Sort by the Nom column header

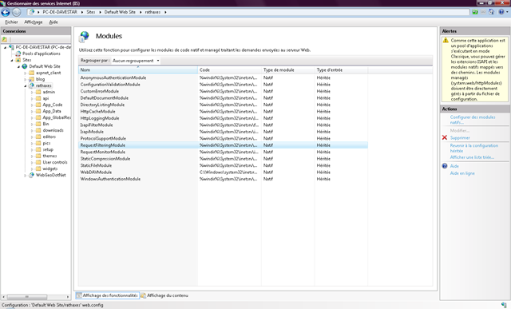pyautogui.click(x=138, y=69)
